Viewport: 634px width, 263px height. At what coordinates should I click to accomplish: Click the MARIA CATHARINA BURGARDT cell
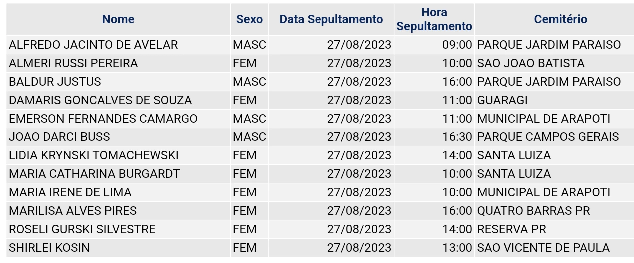point(94,174)
